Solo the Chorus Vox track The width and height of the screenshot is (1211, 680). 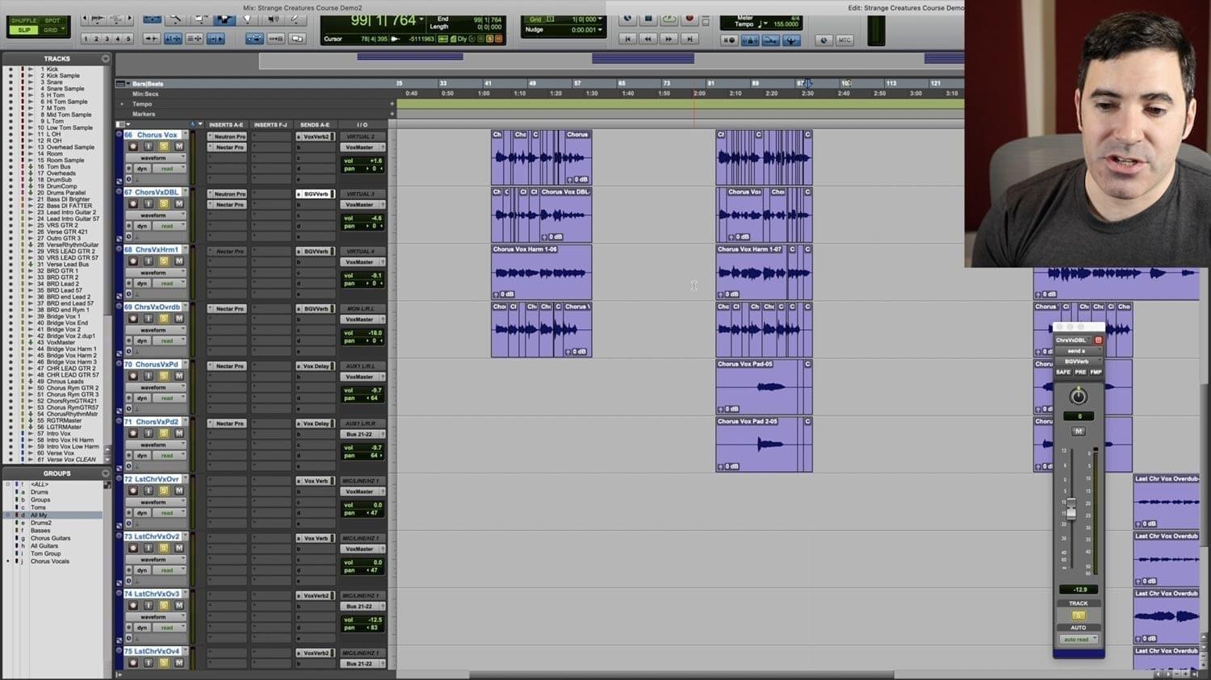click(164, 147)
